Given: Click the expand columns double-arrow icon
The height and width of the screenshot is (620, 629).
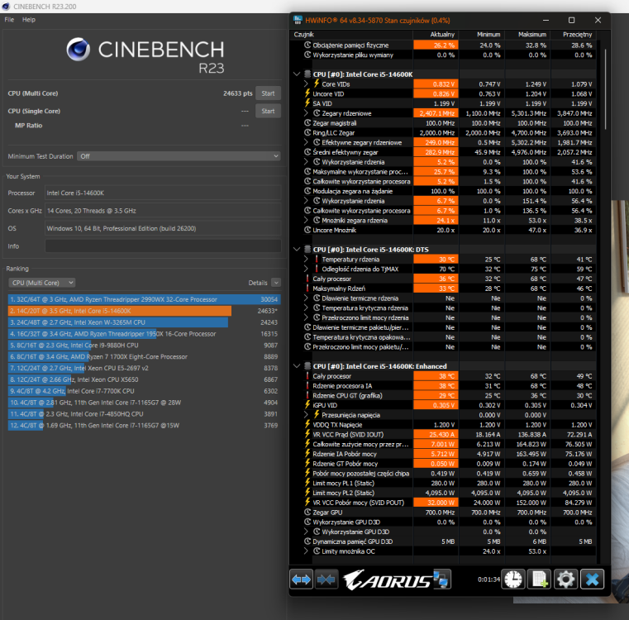Looking at the screenshot, I should [x=301, y=579].
